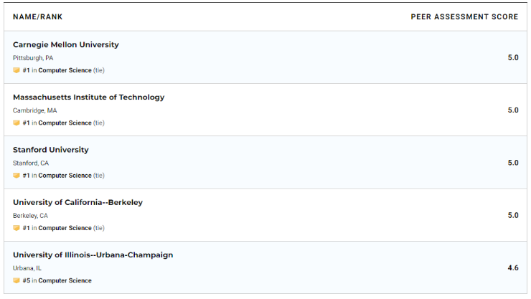The height and width of the screenshot is (299, 531).
Task: Open Computer Science ranking in Stanford row
Action: pyautogui.click(x=65, y=176)
